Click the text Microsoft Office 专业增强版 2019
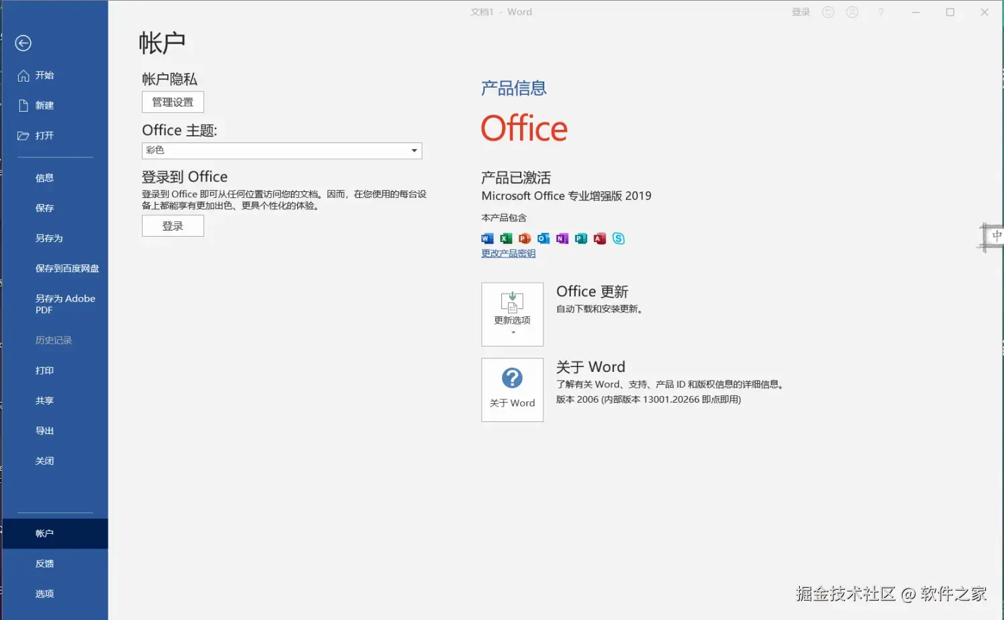 pos(566,196)
